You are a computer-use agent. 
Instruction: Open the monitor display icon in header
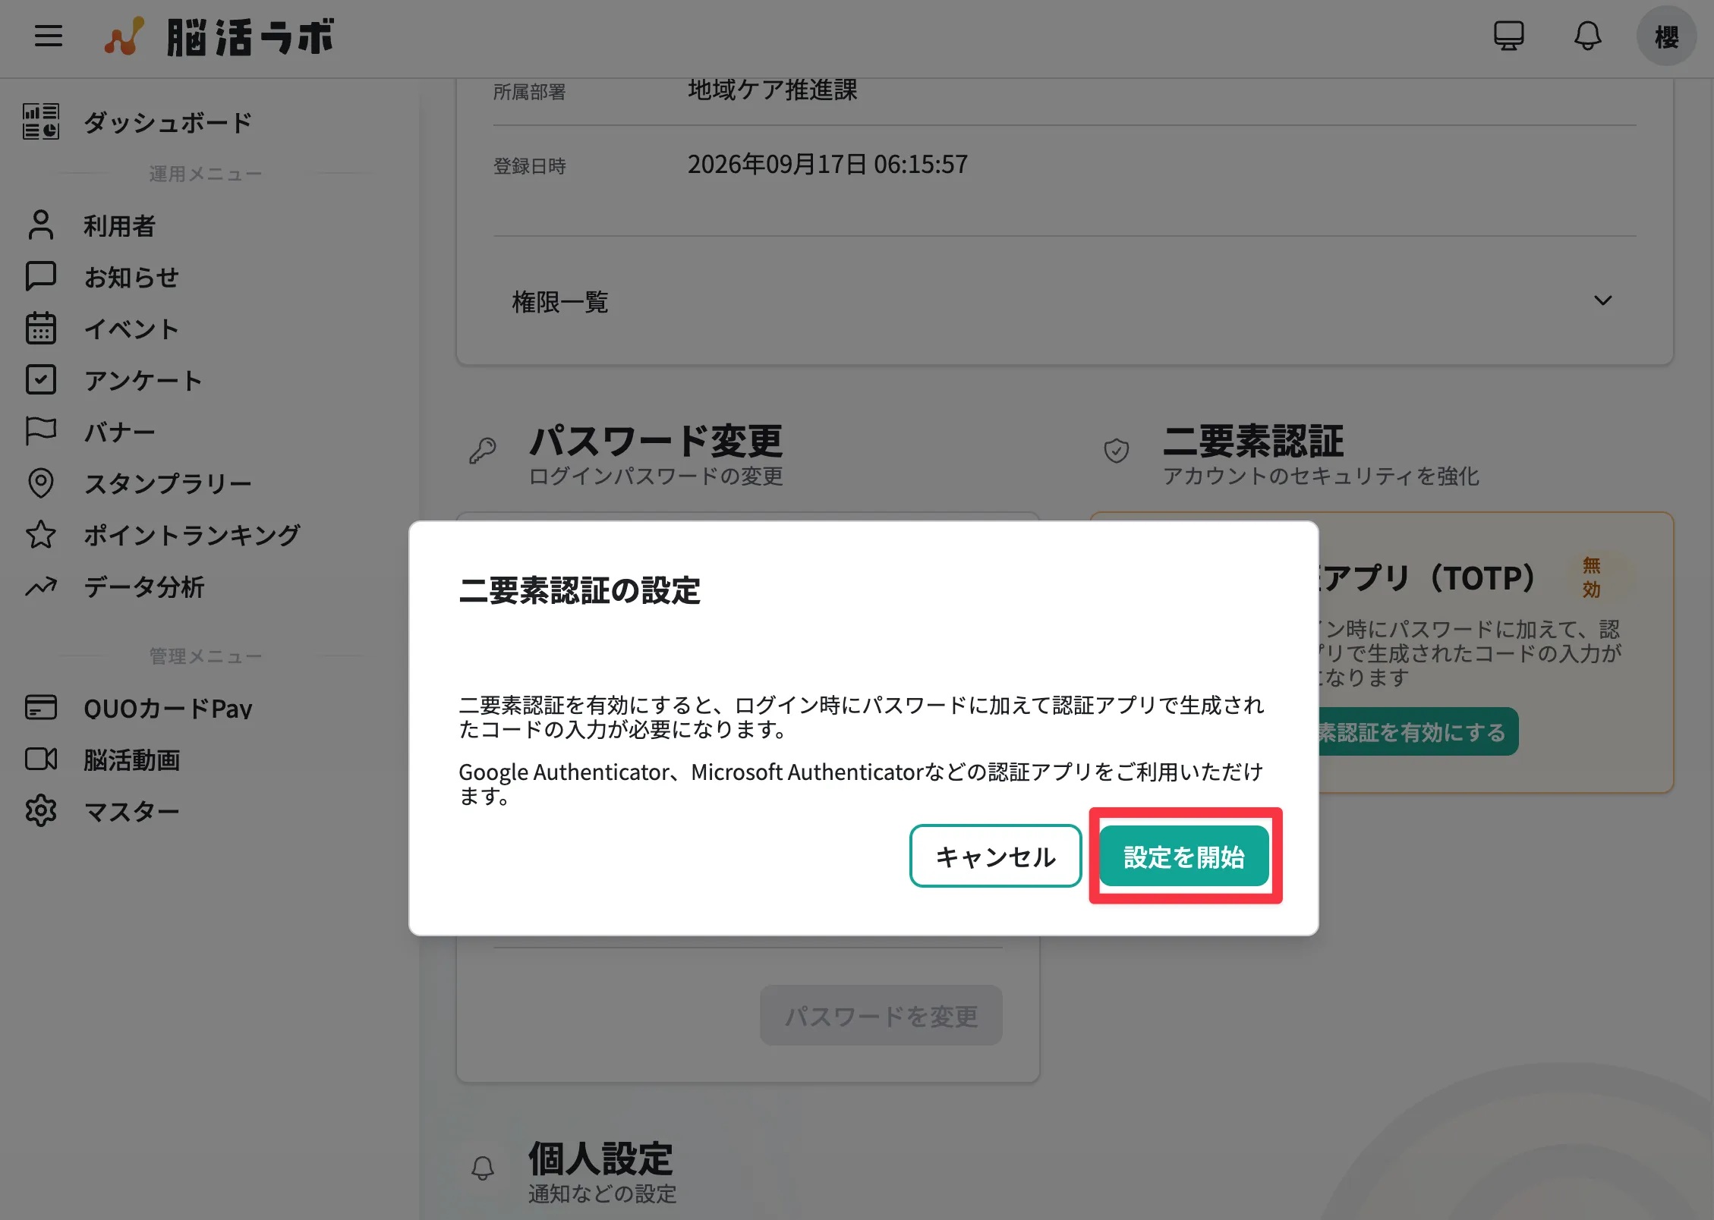click(x=1508, y=36)
